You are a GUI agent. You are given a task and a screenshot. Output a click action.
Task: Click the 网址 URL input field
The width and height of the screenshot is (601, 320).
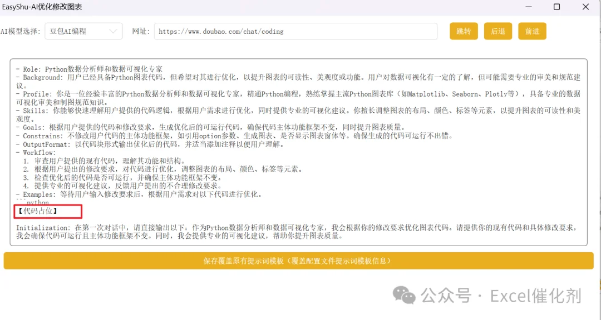tap(295, 31)
